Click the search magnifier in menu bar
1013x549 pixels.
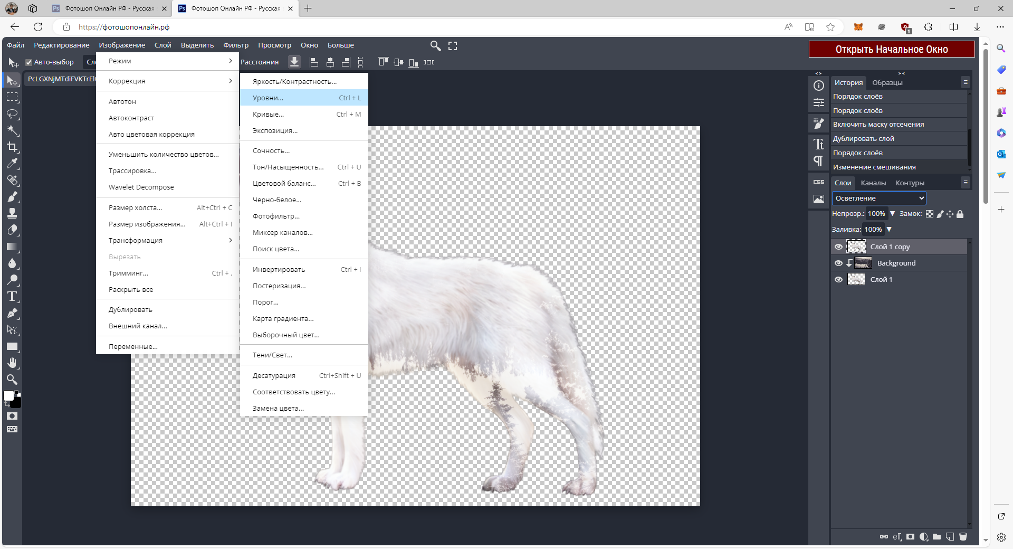point(435,46)
